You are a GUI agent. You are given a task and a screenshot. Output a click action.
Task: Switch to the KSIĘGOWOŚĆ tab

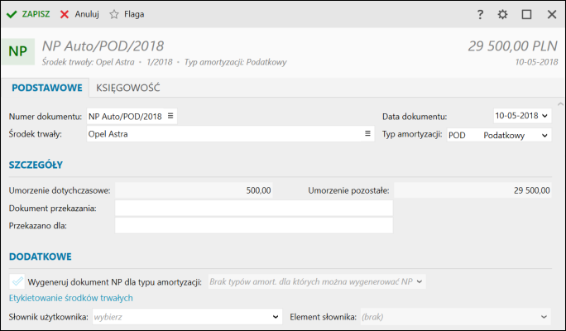pos(128,88)
